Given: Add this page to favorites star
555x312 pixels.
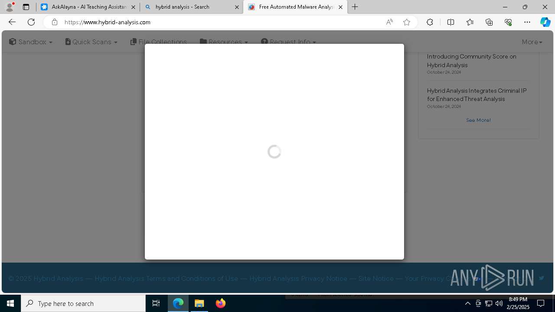Looking at the screenshot, I should click(x=407, y=22).
